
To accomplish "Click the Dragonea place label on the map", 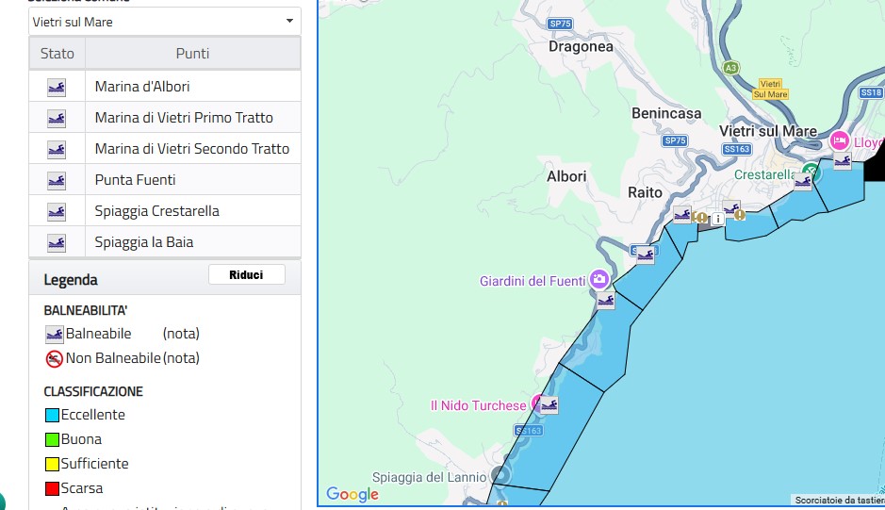I will [x=581, y=46].
